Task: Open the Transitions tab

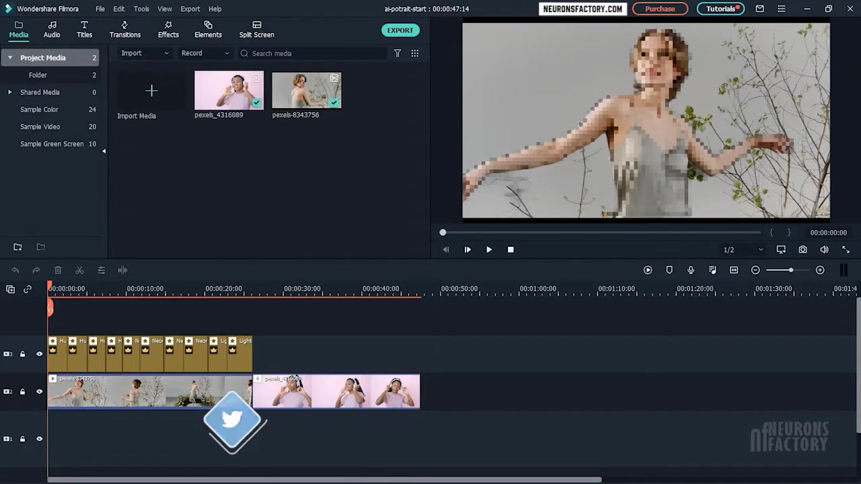Action: click(x=125, y=30)
